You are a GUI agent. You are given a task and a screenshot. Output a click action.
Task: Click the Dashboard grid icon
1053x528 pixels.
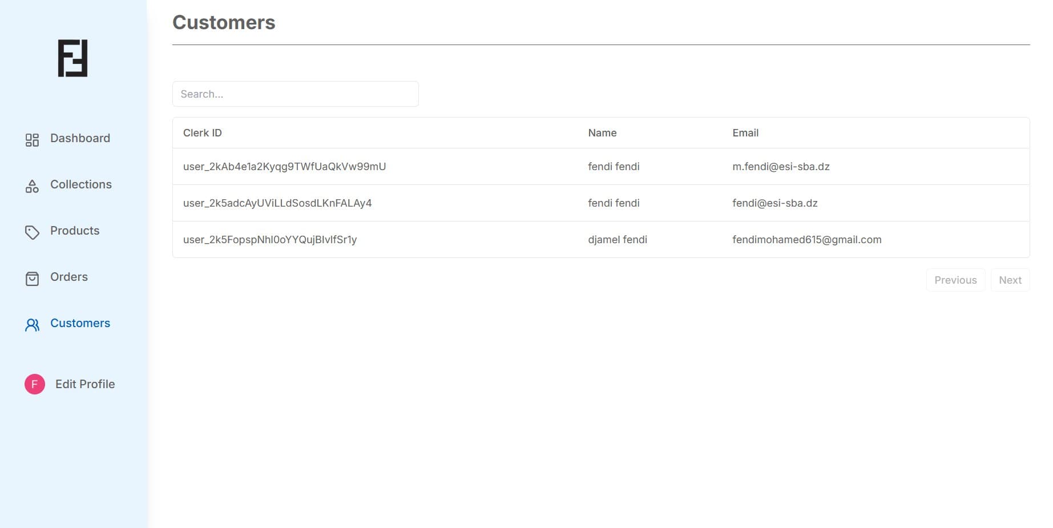coord(32,140)
